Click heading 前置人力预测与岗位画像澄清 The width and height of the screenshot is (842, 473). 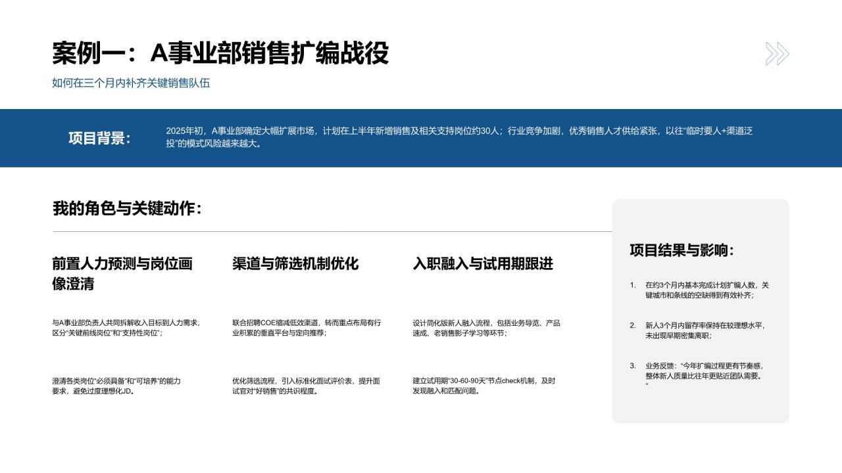coord(122,273)
